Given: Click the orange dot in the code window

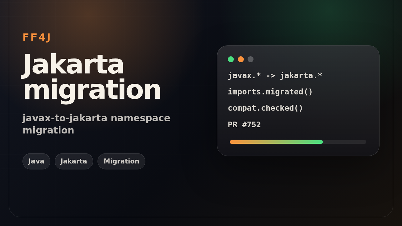Looking at the screenshot, I should pyautogui.click(x=241, y=59).
